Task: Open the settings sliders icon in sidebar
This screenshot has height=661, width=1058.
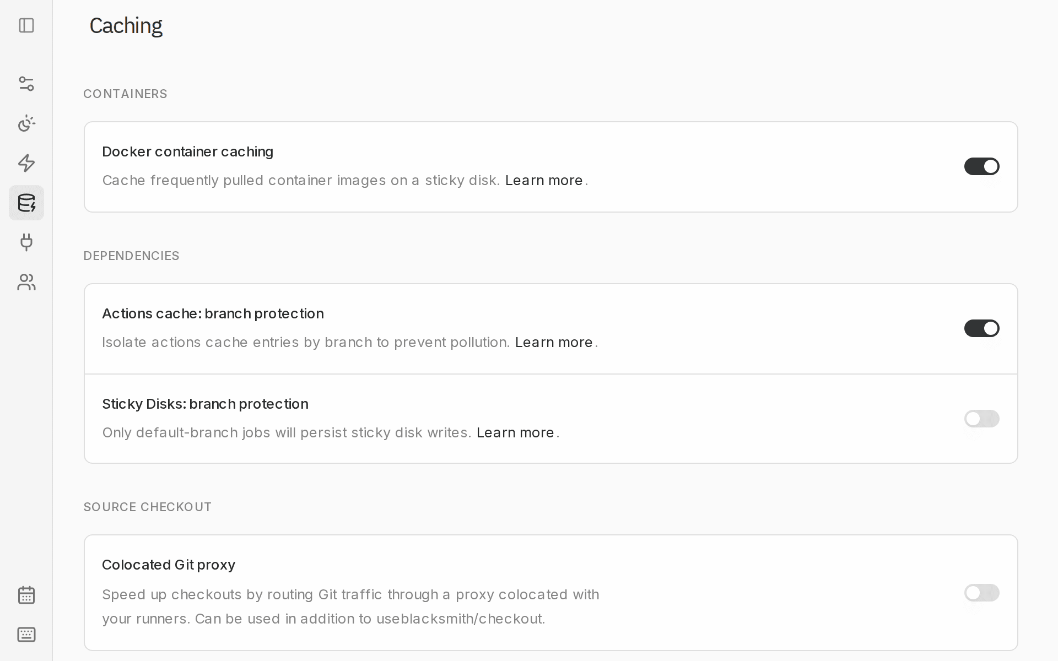Action: [26, 84]
